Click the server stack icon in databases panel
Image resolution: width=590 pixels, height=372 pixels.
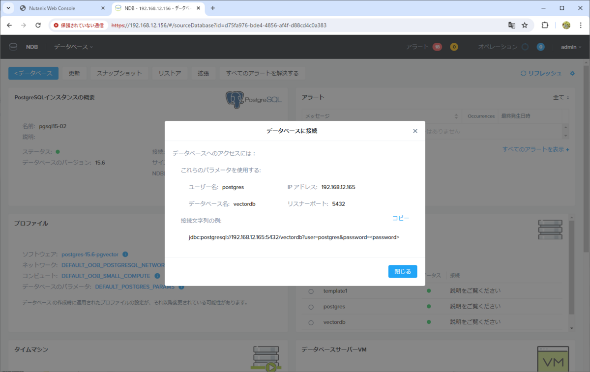550,229
